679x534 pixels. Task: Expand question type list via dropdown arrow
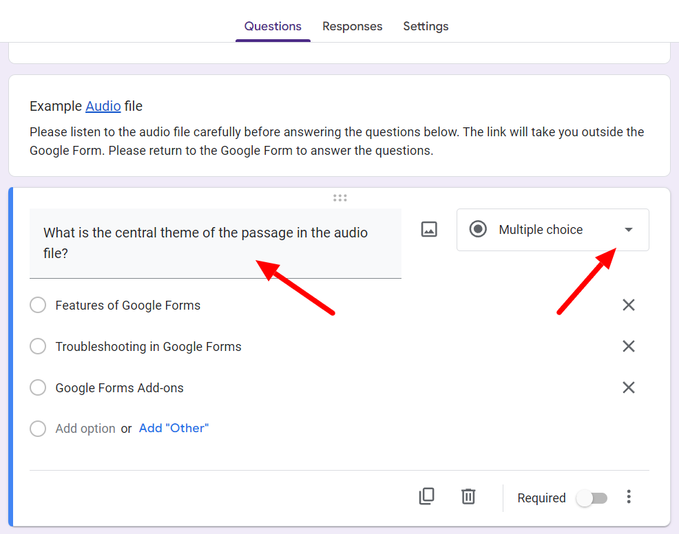(629, 230)
